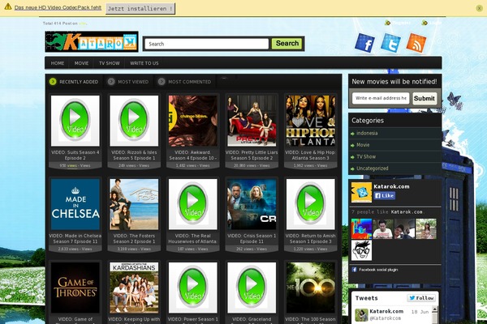The width and height of the screenshot is (487, 324).
Task: Open The Fosters Season 2 thumbnail
Action: click(x=134, y=204)
